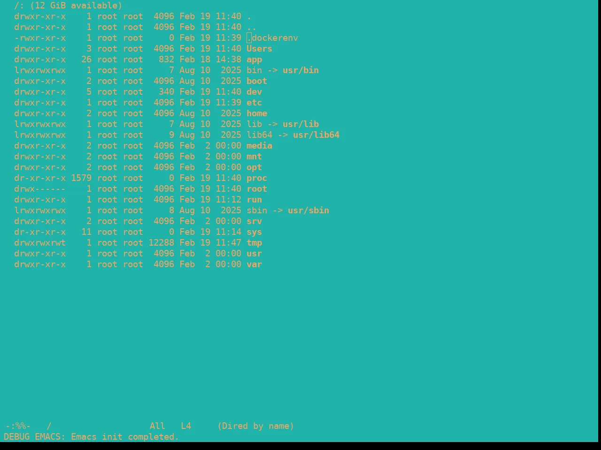601x450 pixels.
Task: Follow the bin symlink entry
Action: (254, 70)
